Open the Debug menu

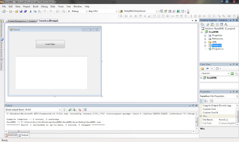(x=44, y=7)
